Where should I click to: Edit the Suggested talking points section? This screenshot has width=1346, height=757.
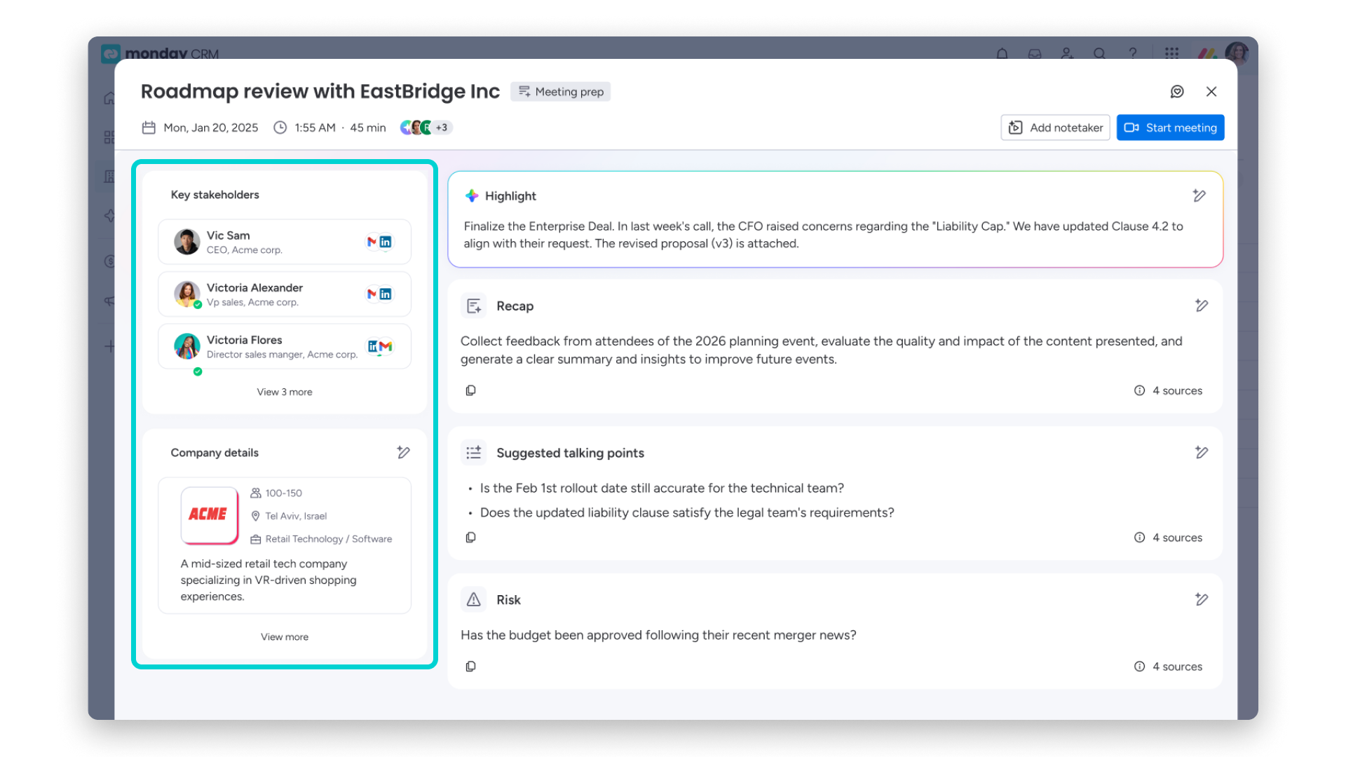[x=1202, y=453]
